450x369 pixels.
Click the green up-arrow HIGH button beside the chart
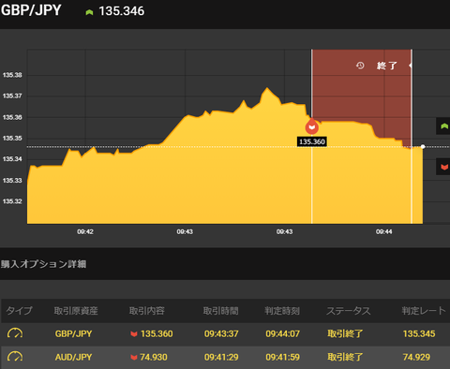(443, 126)
